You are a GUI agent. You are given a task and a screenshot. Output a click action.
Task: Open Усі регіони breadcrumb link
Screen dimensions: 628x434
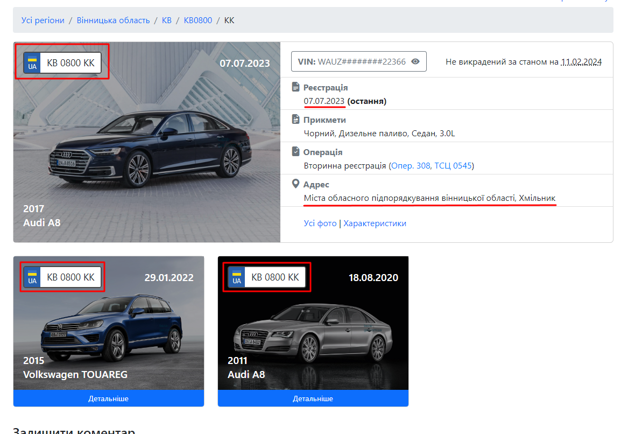tap(43, 20)
